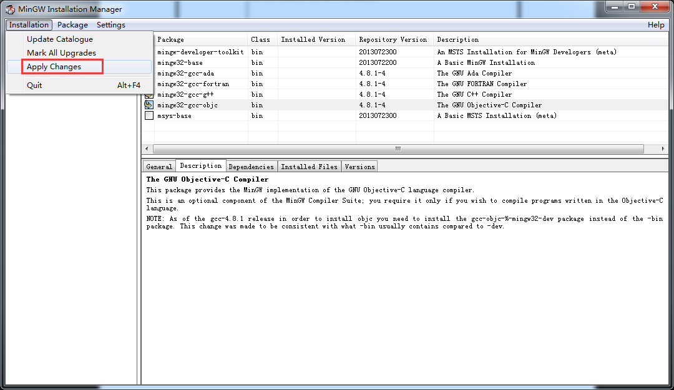This screenshot has width=674, height=390.
Task: Switch to the Versions tab
Action: [x=360, y=167]
